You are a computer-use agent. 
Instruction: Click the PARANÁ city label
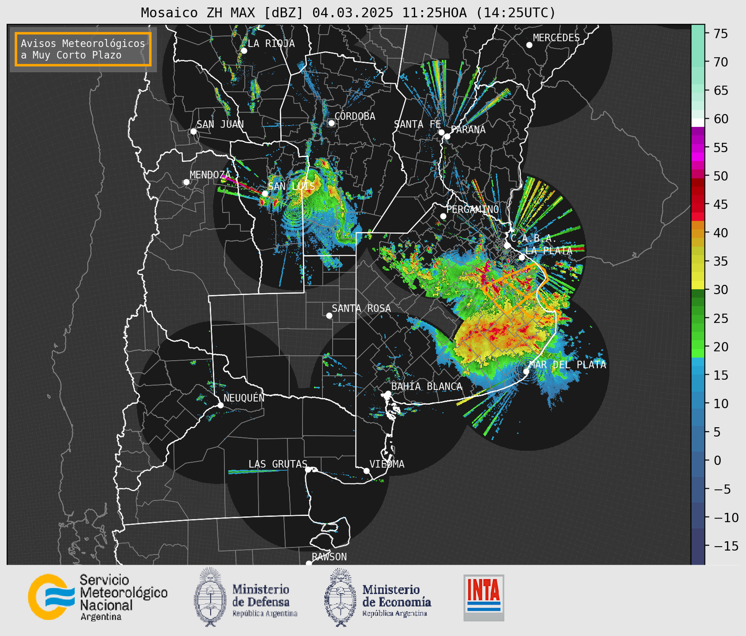(468, 130)
